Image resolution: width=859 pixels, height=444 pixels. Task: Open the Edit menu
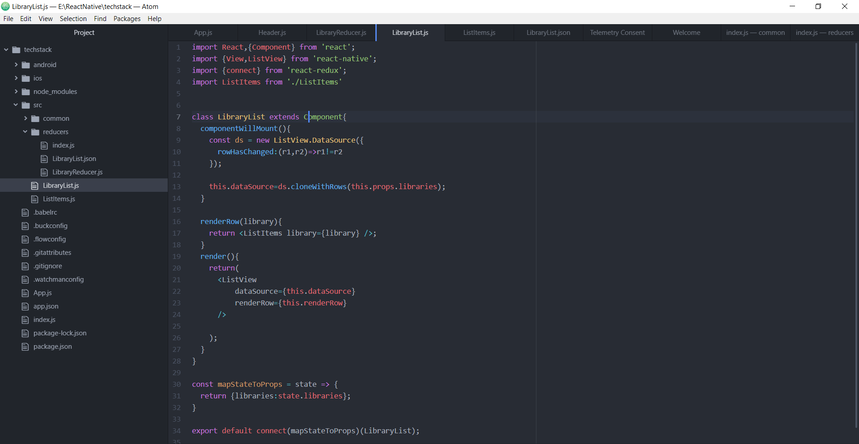point(26,18)
